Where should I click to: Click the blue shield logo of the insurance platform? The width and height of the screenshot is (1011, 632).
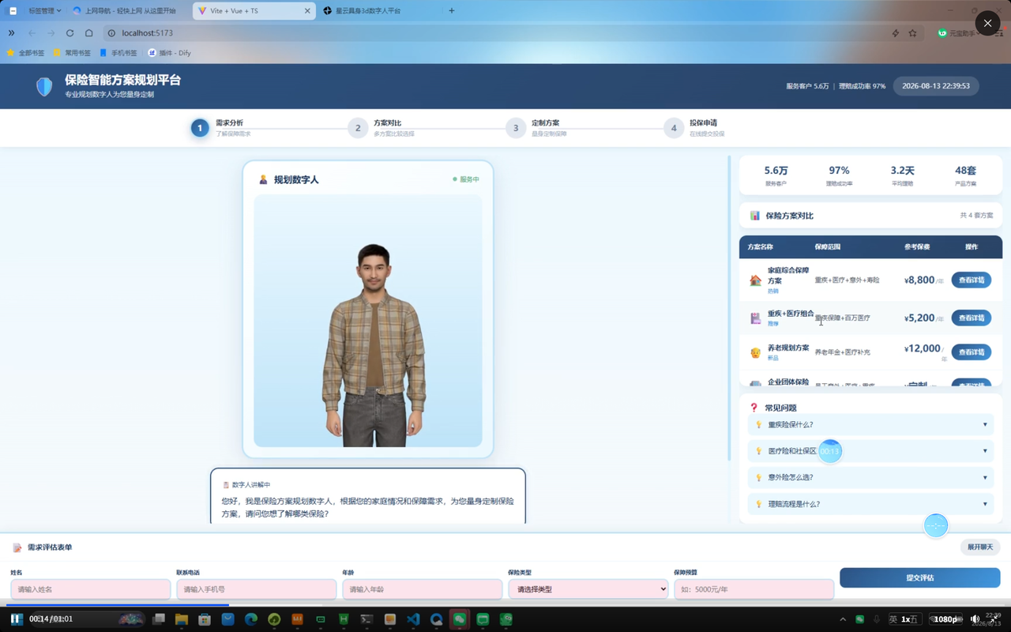44,86
